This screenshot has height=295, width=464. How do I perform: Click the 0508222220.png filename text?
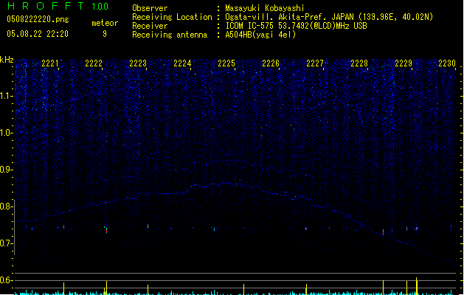[x=38, y=21]
